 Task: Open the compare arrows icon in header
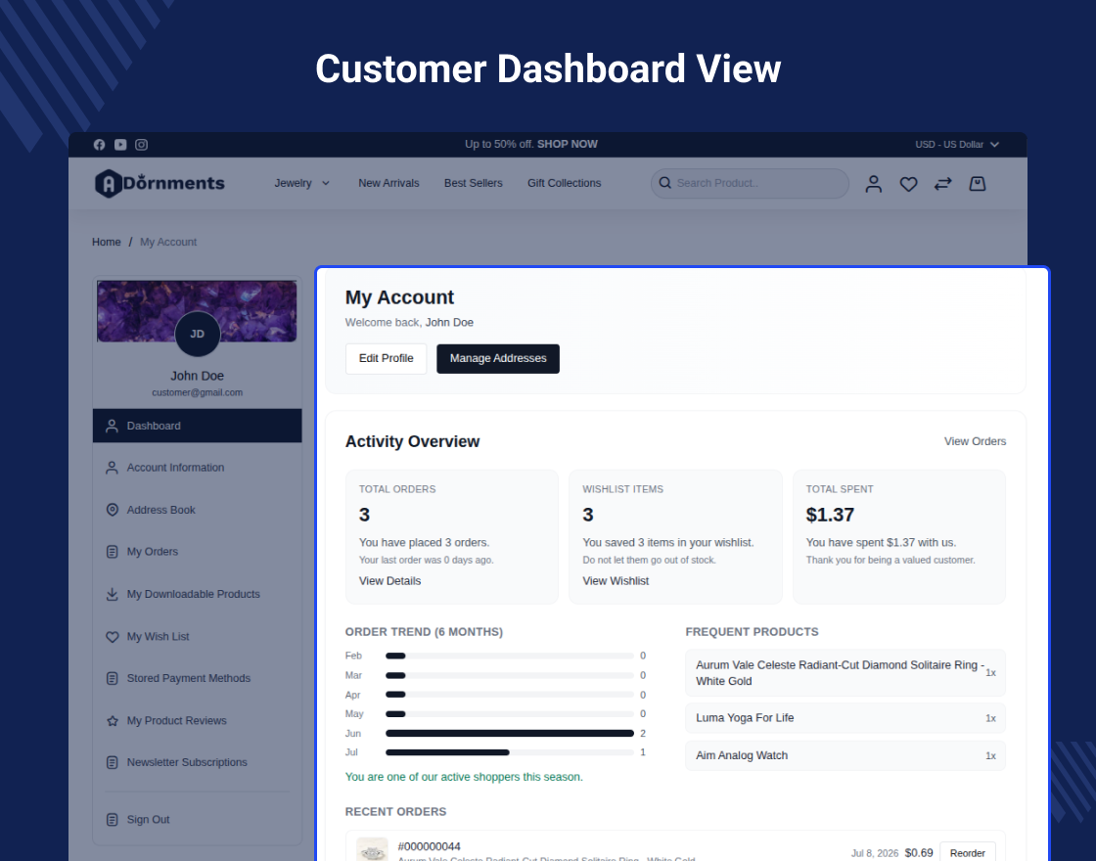pyautogui.click(x=943, y=184)
